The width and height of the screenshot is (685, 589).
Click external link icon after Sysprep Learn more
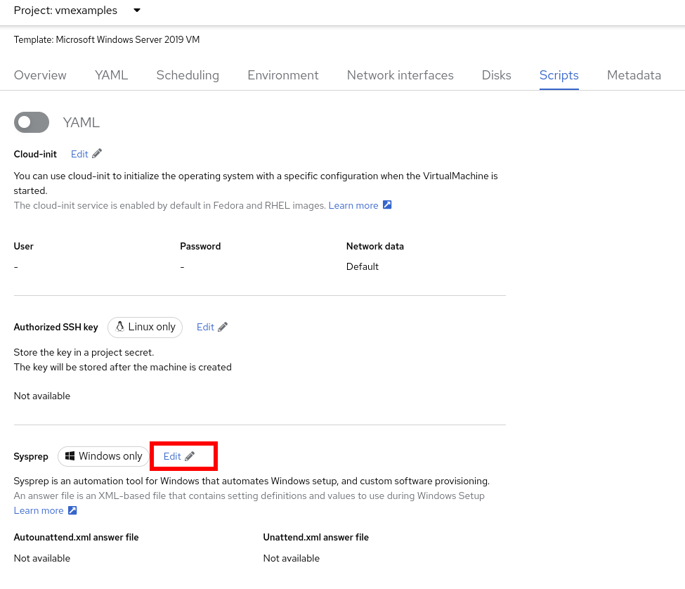[x=72, y=510]
